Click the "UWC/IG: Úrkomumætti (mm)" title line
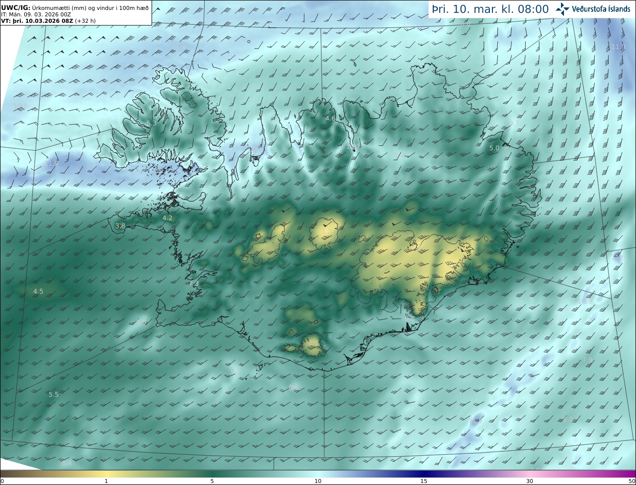 pyautogui.click(x=75, y=8)
